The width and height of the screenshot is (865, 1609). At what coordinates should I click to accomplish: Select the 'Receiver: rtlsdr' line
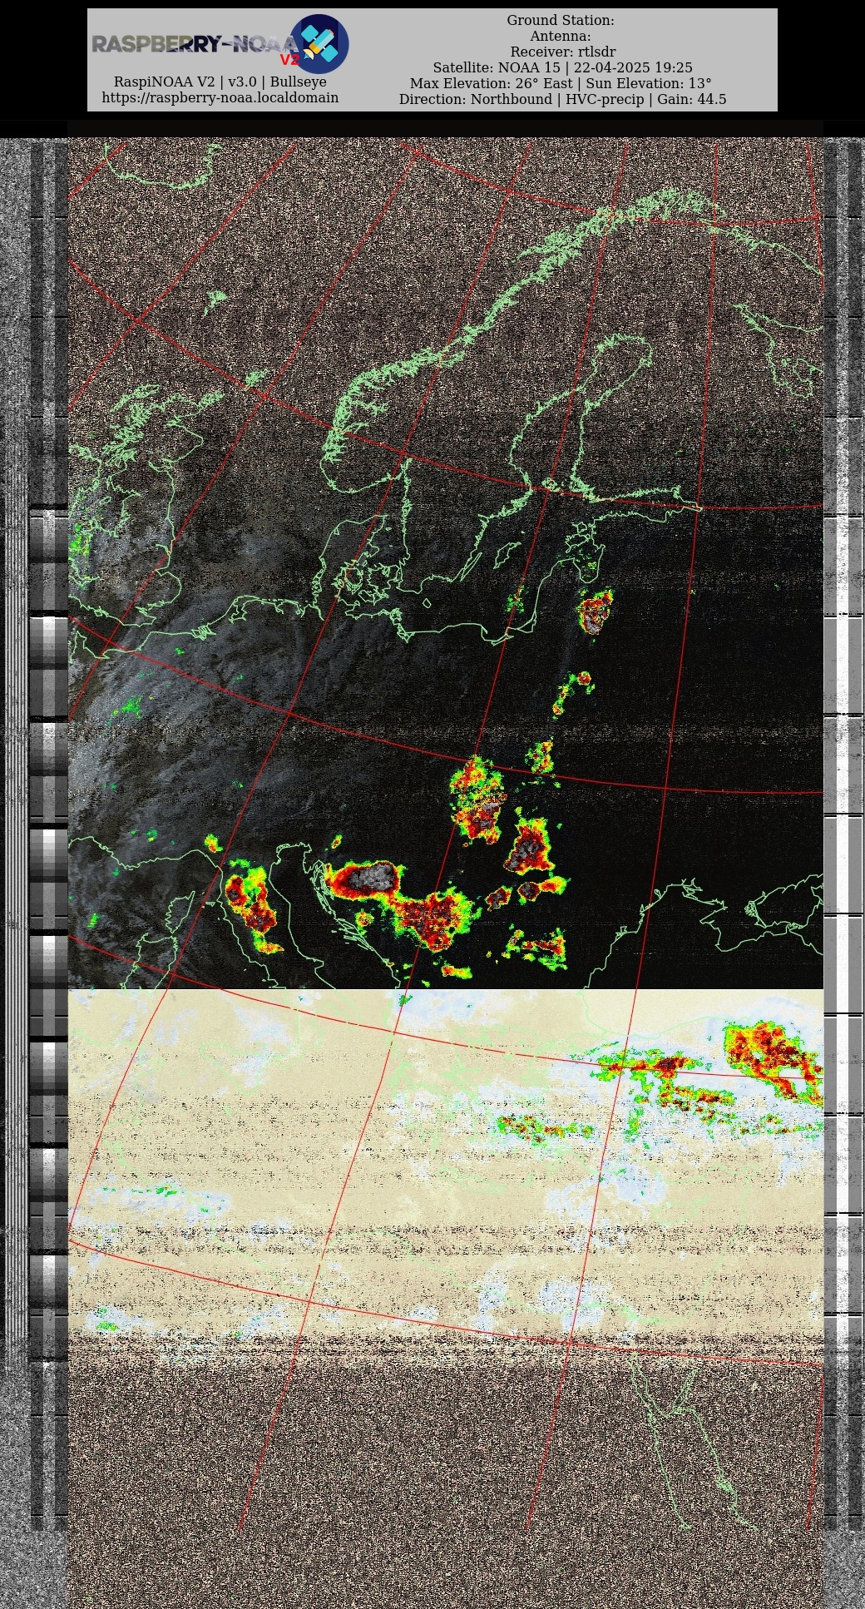563,52
